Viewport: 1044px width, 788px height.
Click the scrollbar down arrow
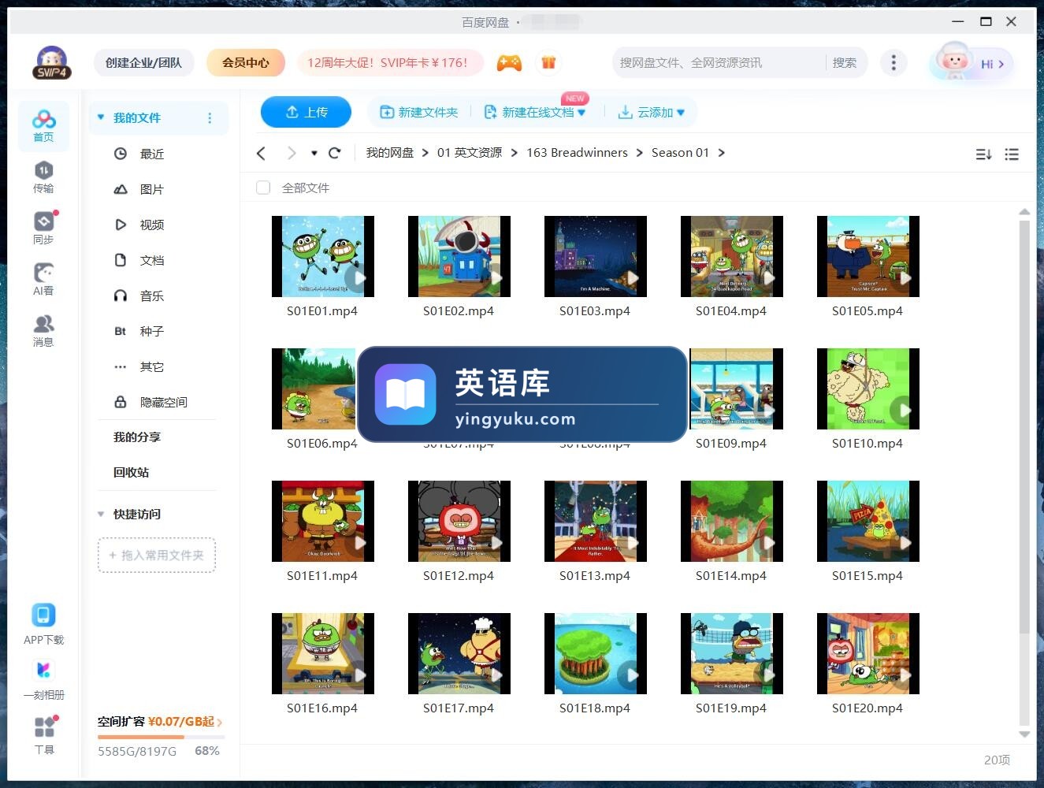[x=1024, y=734]
